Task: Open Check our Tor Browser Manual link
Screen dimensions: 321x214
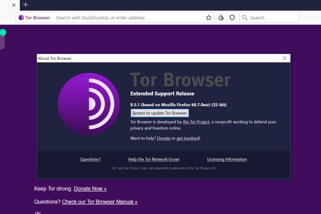Action: [x=100, y=202]
